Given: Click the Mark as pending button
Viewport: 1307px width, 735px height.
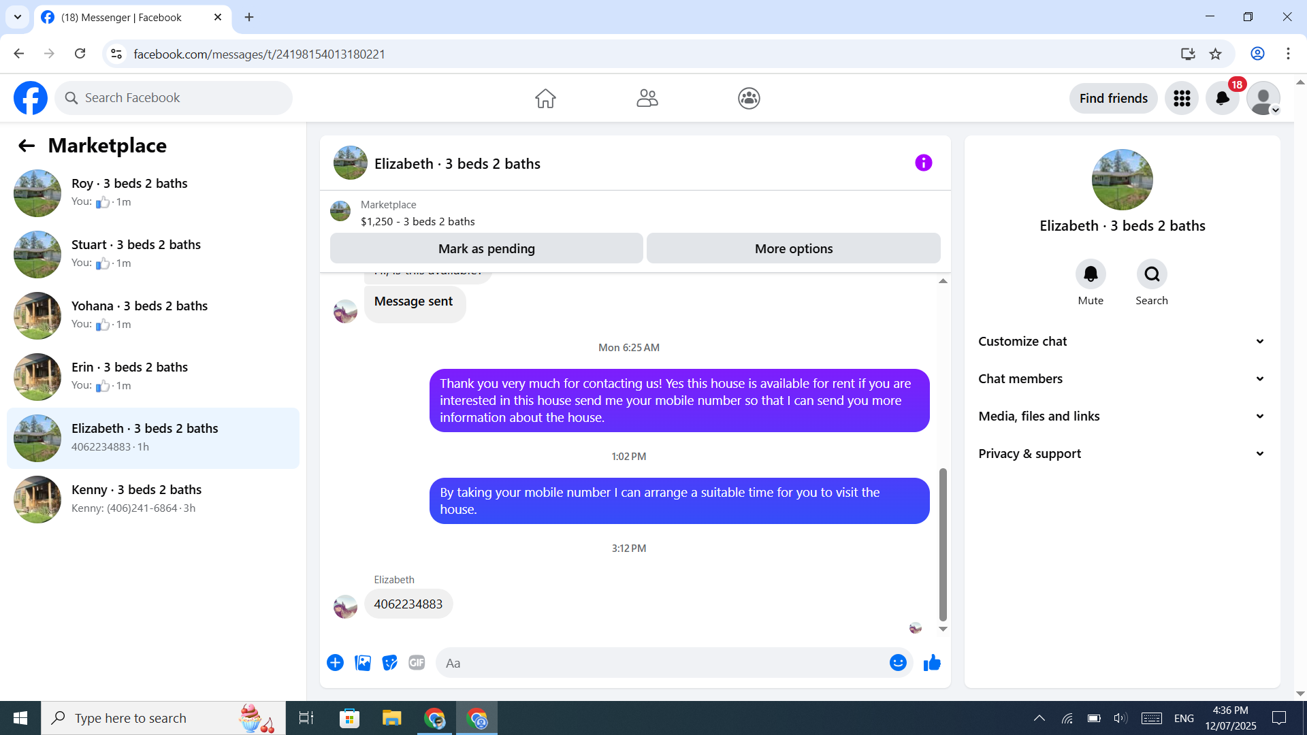Looking at the screenshot, I should click(486, 249).
